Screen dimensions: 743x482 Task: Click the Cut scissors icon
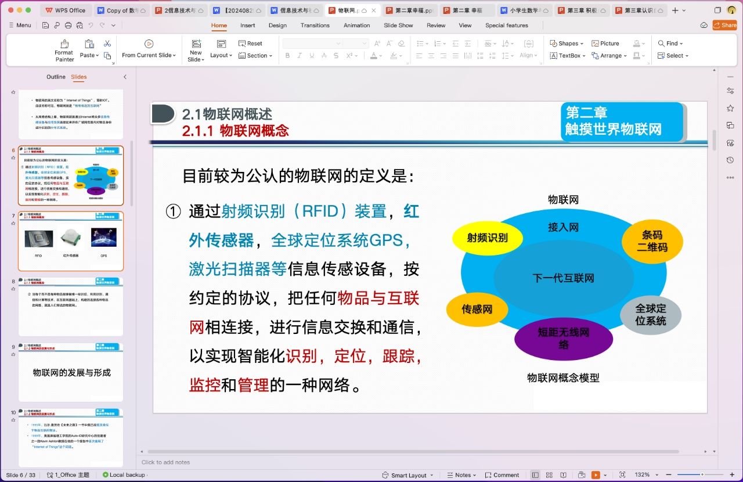pyautogui.click(x=107, y=44)
